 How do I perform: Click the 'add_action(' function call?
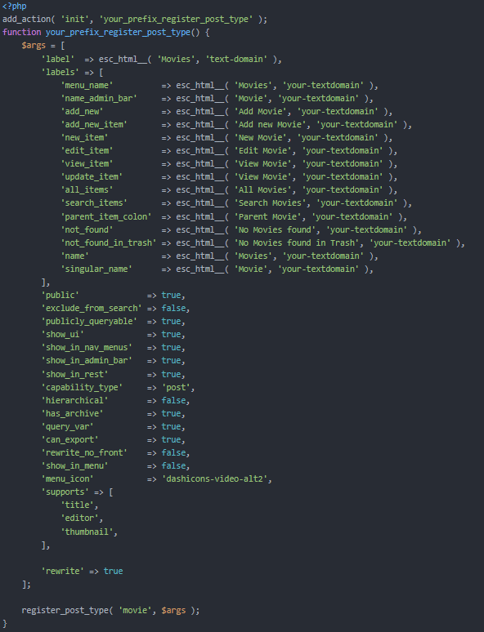tap(29, 19)
